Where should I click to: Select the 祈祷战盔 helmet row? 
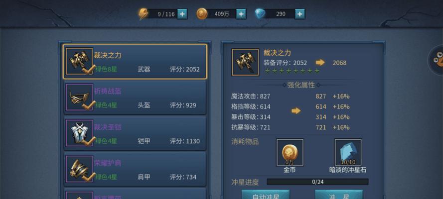pos(135,98)
